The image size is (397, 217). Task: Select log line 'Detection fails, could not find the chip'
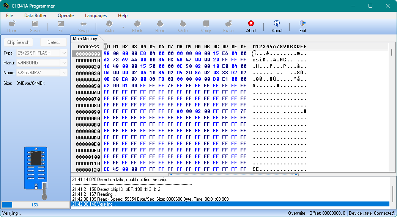tap(120, 180)
